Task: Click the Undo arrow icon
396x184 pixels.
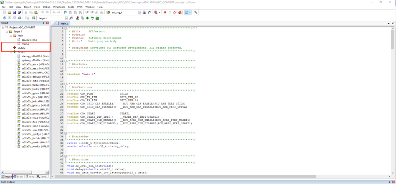Action: 42,12
